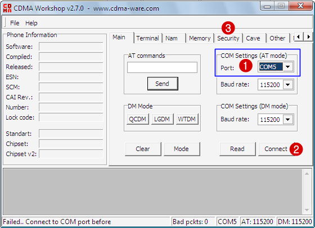
Task: Click the gray log output area
Action: coord(152,192)
